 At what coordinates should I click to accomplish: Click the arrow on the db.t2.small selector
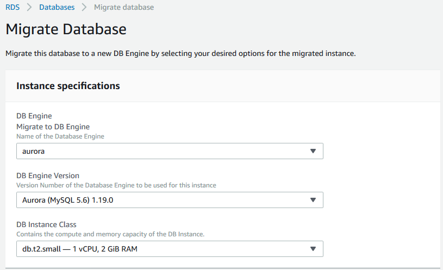point(313,249)
